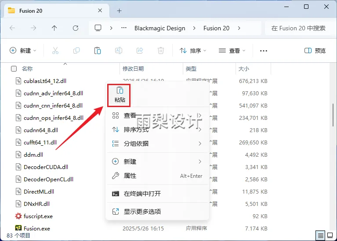Click the Blackmagic Design breadcrumb
This screenshot has height=241, width=337.
[159, 28]
